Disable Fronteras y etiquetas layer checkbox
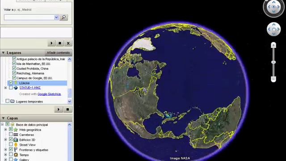This screenshot has height=161, width=286. (11, 149)
